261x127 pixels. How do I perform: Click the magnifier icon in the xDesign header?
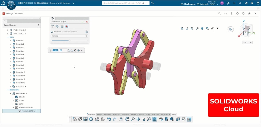click(219, 14)
